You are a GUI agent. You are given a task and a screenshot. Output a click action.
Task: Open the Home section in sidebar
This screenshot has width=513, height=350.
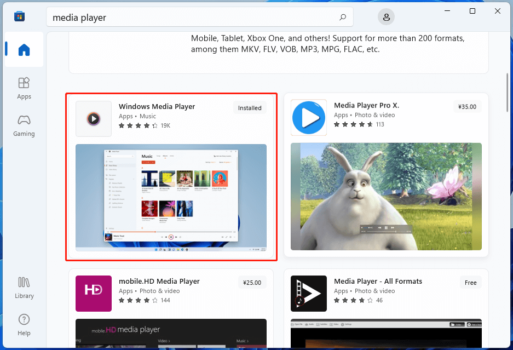[24, 49]
